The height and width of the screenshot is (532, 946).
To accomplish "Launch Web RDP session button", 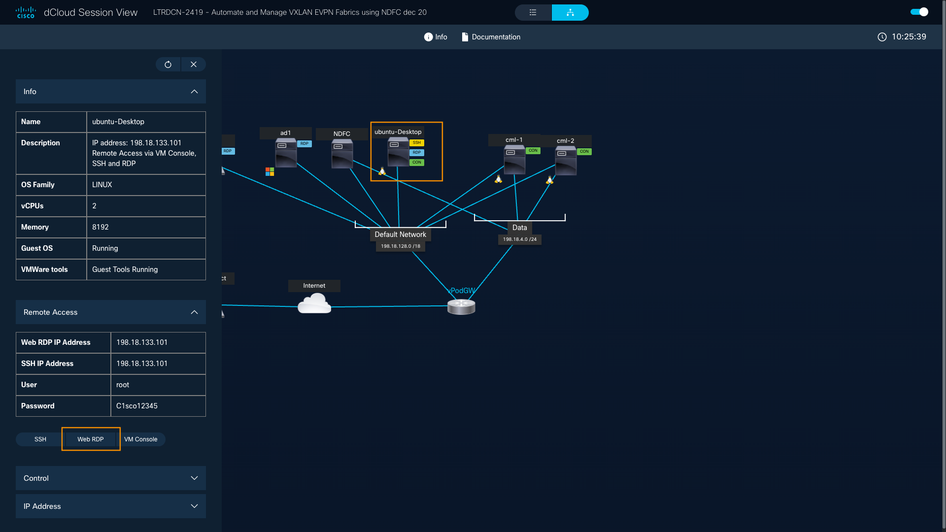I will [x=91, y=439].
